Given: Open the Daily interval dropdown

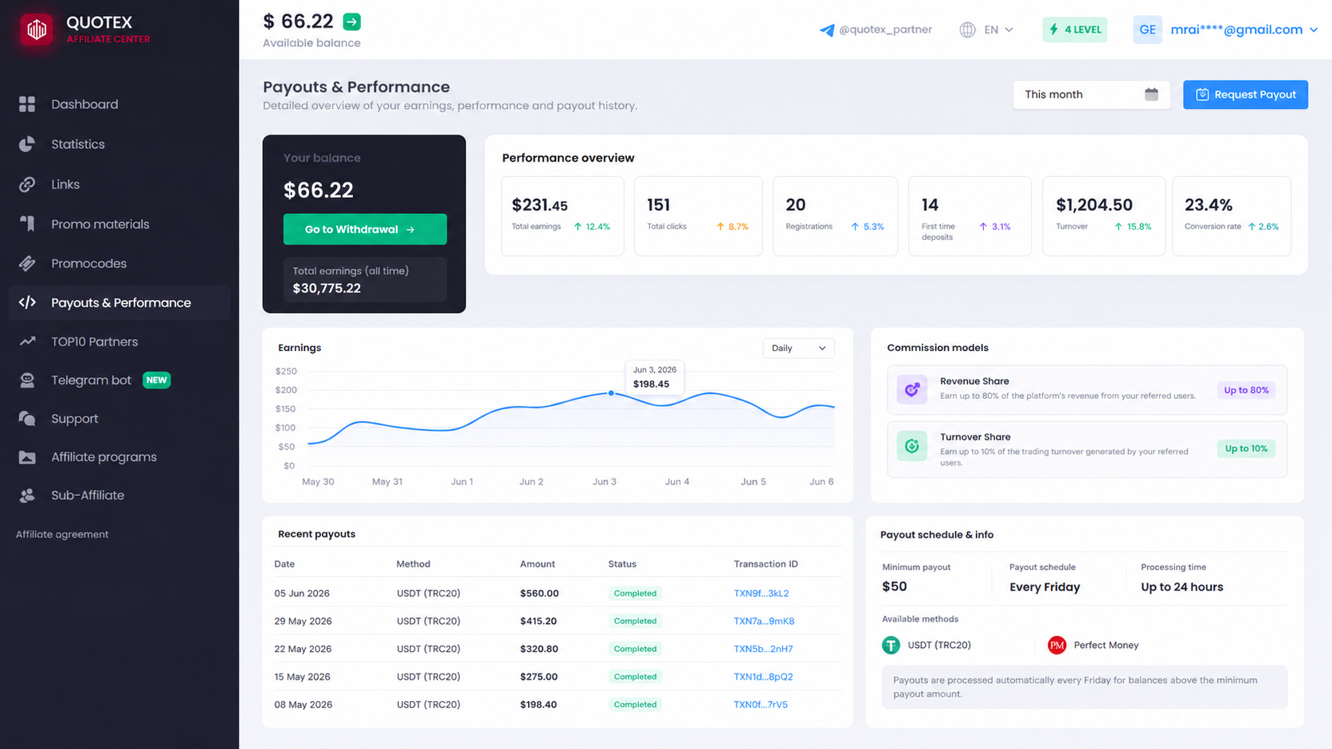Looking at the screenshot, I should (x=798, y=348).
